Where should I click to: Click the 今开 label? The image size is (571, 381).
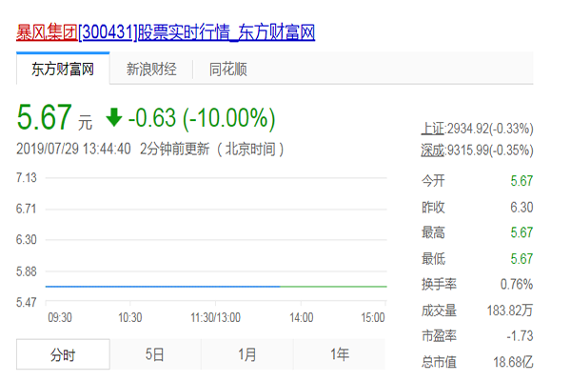[x=433, y=181]
